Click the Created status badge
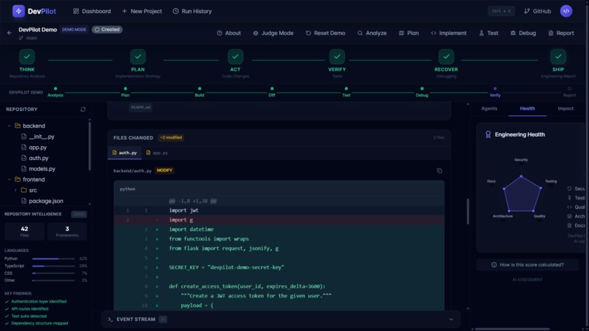This screenshot has width=589, height=331. pos(107,29)
